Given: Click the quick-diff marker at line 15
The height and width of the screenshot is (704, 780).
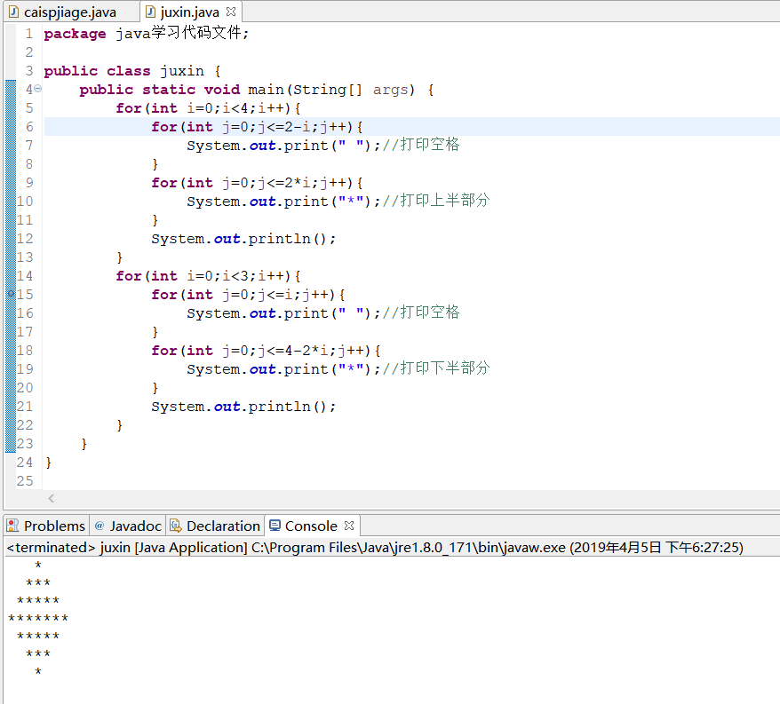Looking at the screenshot, I should (x=11, y=294).
